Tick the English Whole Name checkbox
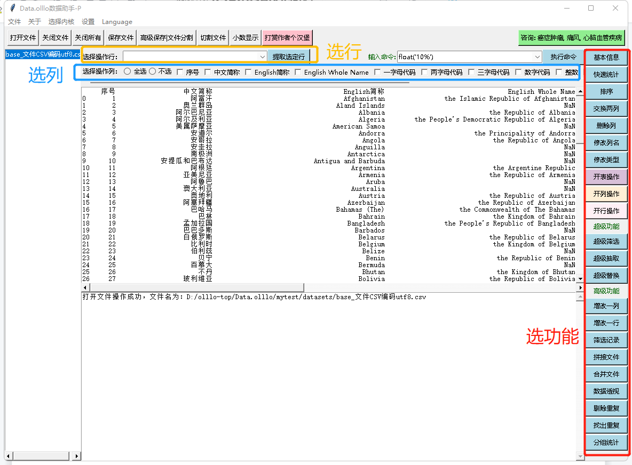This screenshot has height=465, width=632. point(298,72)
